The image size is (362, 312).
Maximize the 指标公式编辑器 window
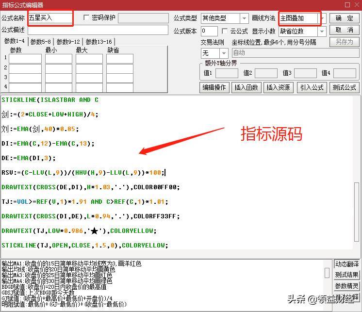pyautogui.click(x=347, y=5)
